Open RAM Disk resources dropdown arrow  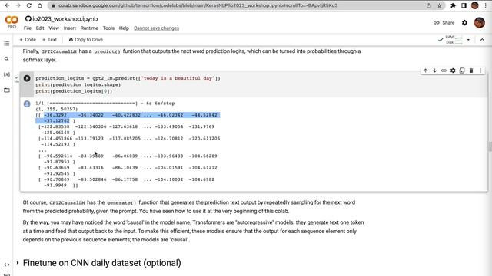pyautogui.click(x=468, y=40)
